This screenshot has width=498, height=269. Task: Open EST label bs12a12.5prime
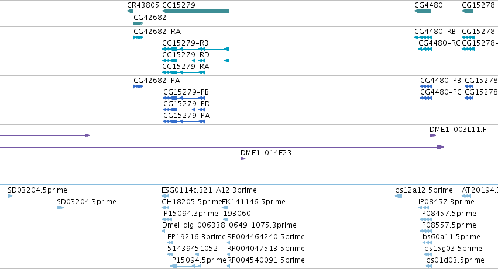pyautogui.click(x=424, y=190)
